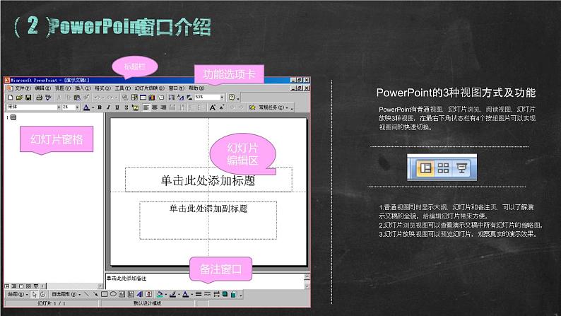Click Slide Show view button at bottom-left

[x=36, y=286]
